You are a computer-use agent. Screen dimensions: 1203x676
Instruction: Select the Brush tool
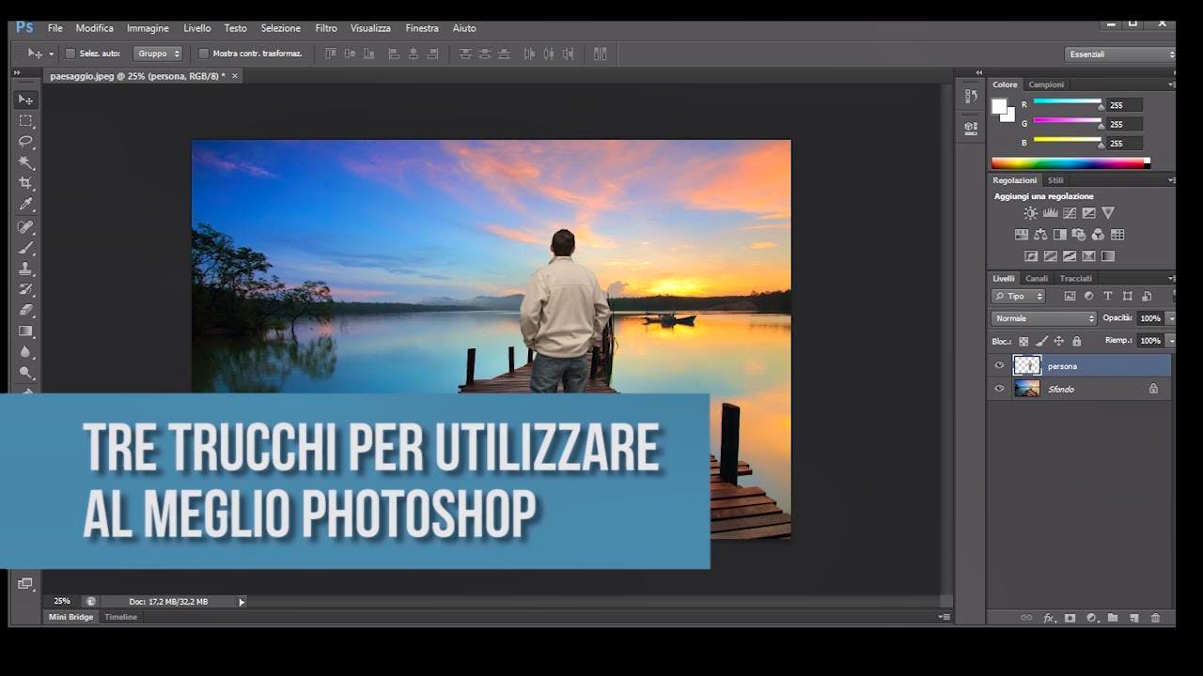tap(25, 248)
